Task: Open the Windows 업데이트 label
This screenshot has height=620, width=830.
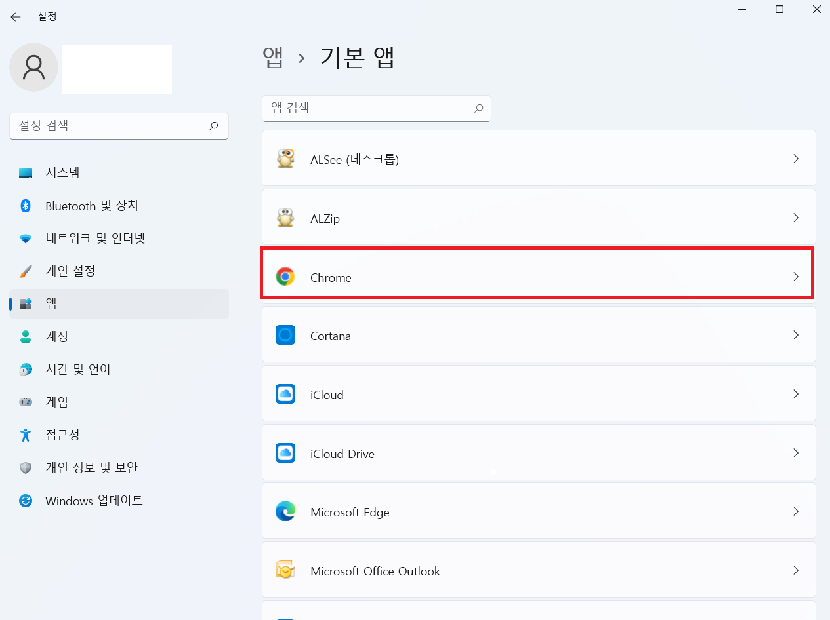Action: (x=94, y=501)
